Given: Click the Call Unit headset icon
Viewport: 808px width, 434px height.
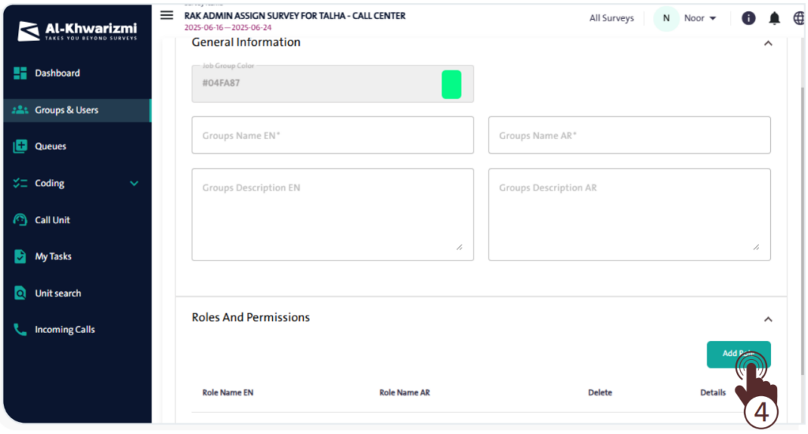Looking at the screenshot, I should click(21, 220).
